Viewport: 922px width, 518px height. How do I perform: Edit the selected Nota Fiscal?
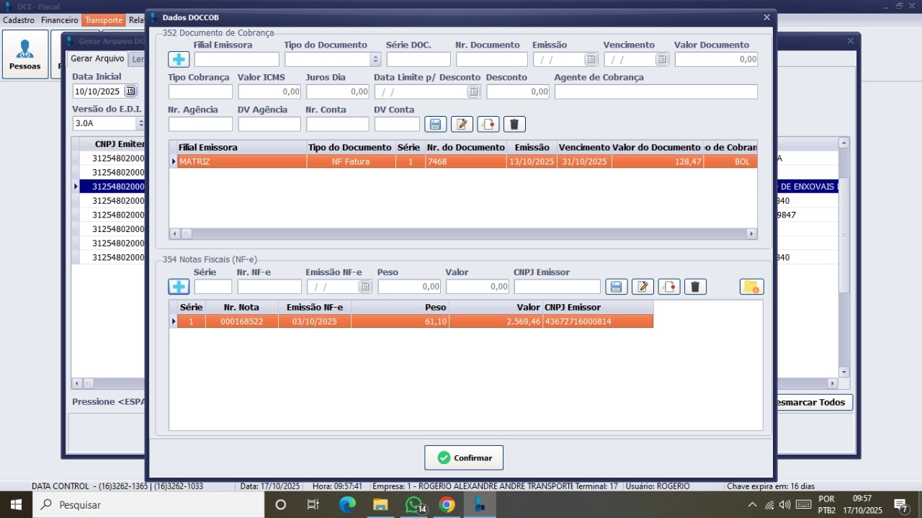tap(643, 287)
